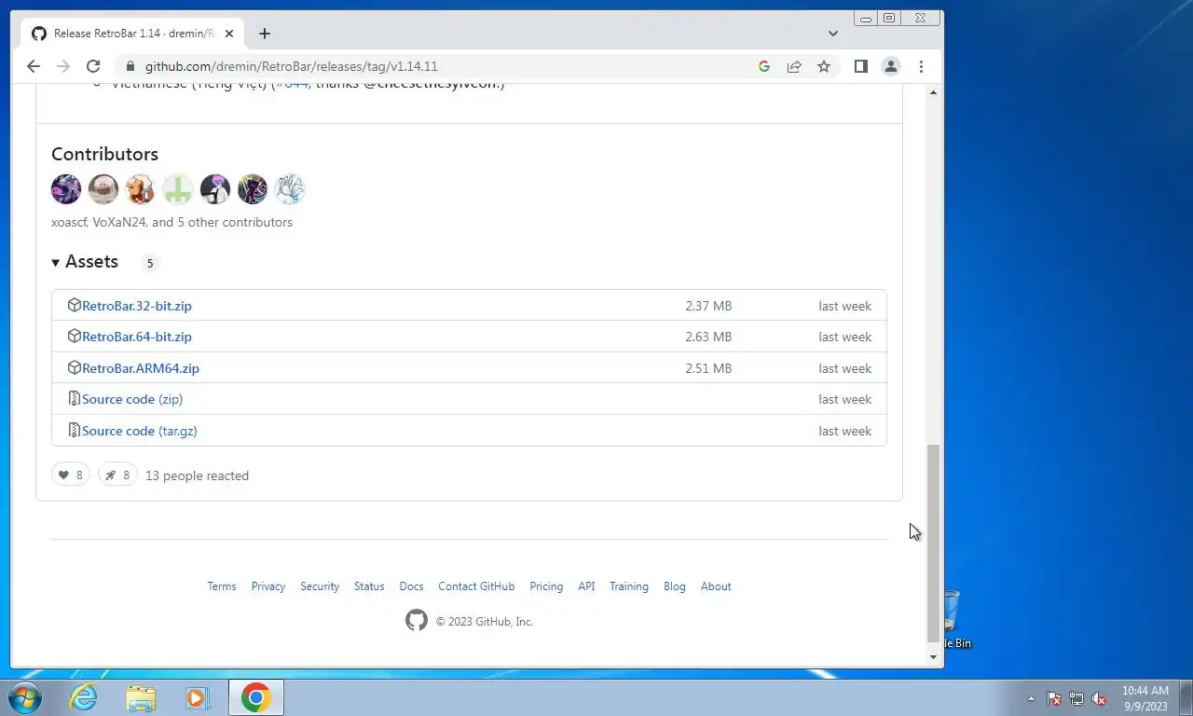Click the Chrome taskbar button
Image resolution: width=1193 pixels, height=716 pixels.
[x=255, y=697]
